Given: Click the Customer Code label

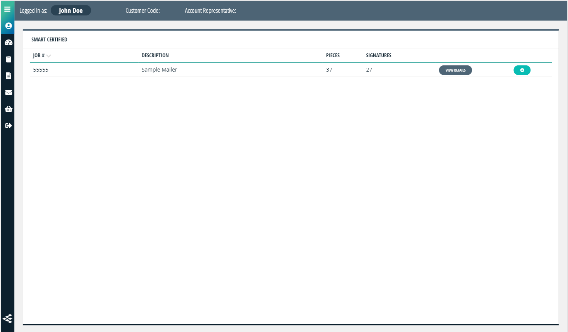Looking at the screenshot, I should [142, 10].
